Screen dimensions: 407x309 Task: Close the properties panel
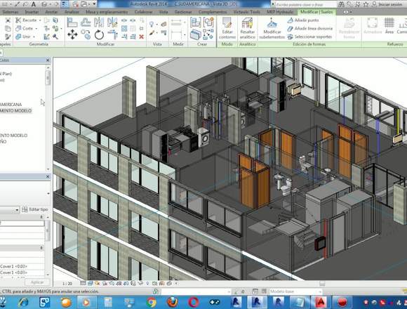pos(48,176)
